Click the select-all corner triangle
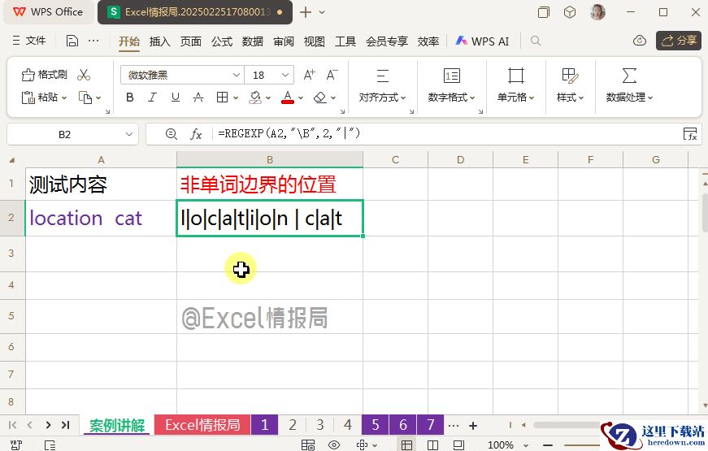 (x=12, y=160)
